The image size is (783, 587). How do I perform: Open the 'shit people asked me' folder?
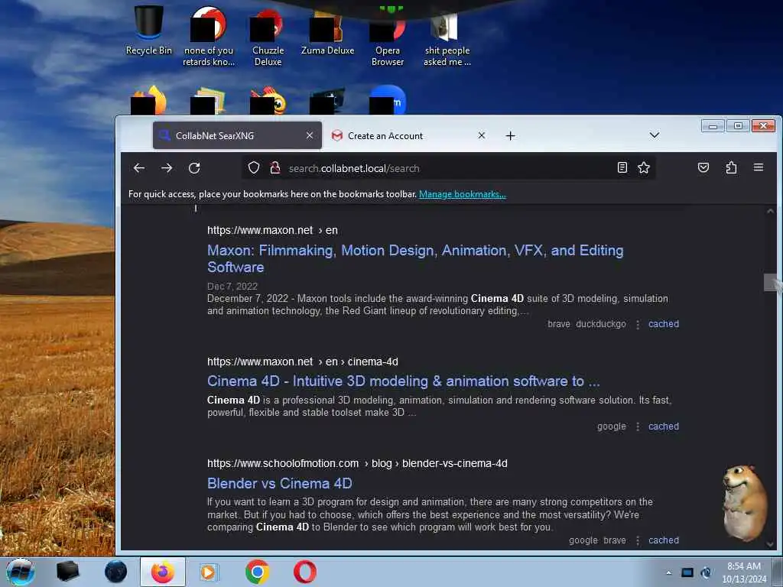click(447, 38)
